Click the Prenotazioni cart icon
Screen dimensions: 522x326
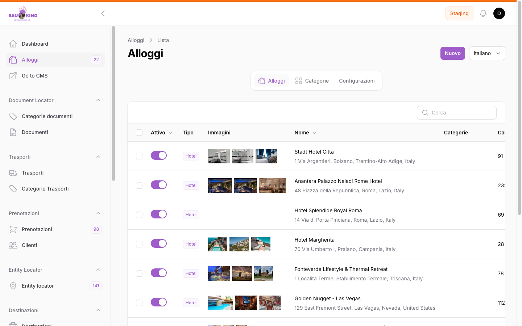tap(13, 229)
